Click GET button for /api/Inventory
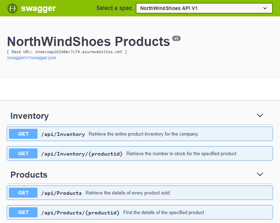Screen dimensions: 280x223 coord(23,134)
